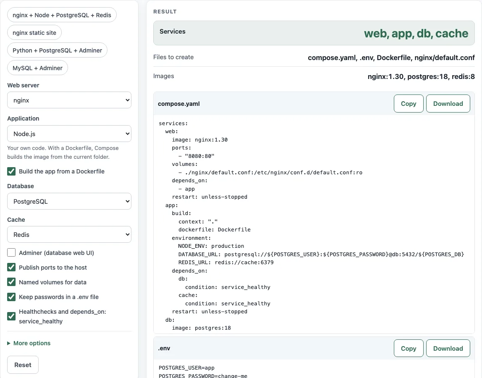
Task: Pick the MySQL + Adminer preset
Action: tap(37, 68)
